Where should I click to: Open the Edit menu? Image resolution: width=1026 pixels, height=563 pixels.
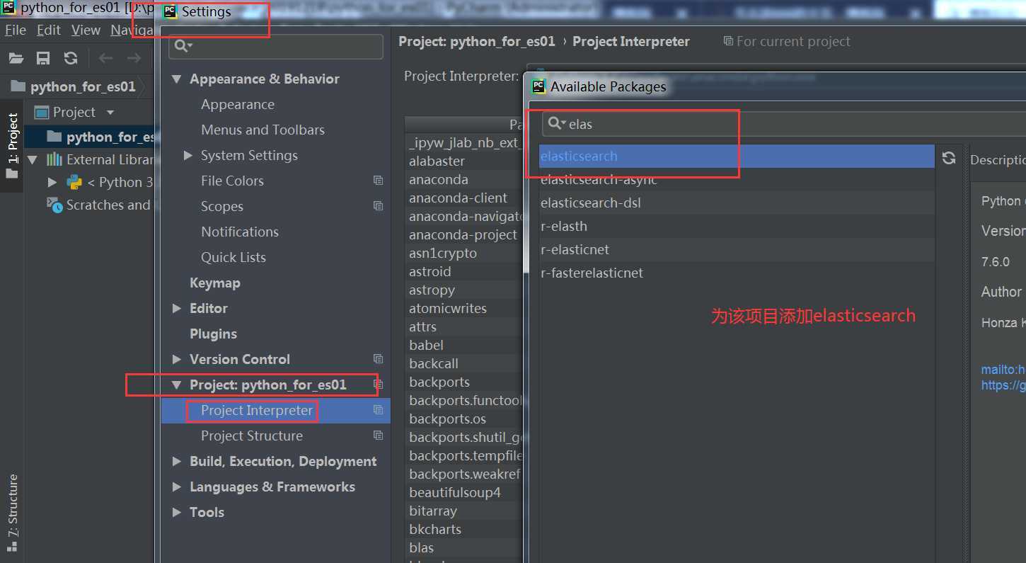coord(49,30)
